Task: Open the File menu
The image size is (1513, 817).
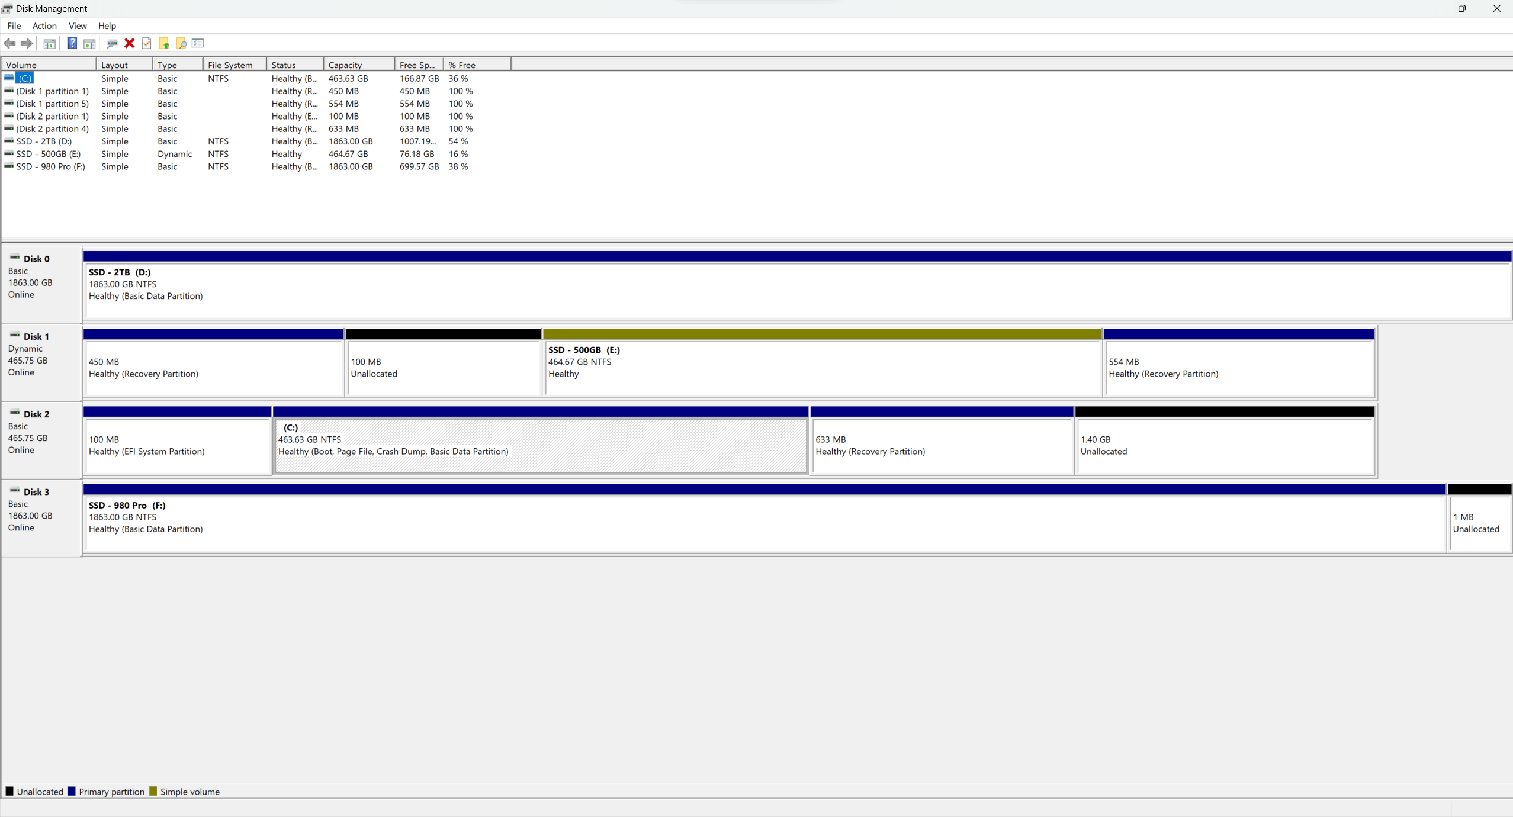Action: tap(14, 26)
